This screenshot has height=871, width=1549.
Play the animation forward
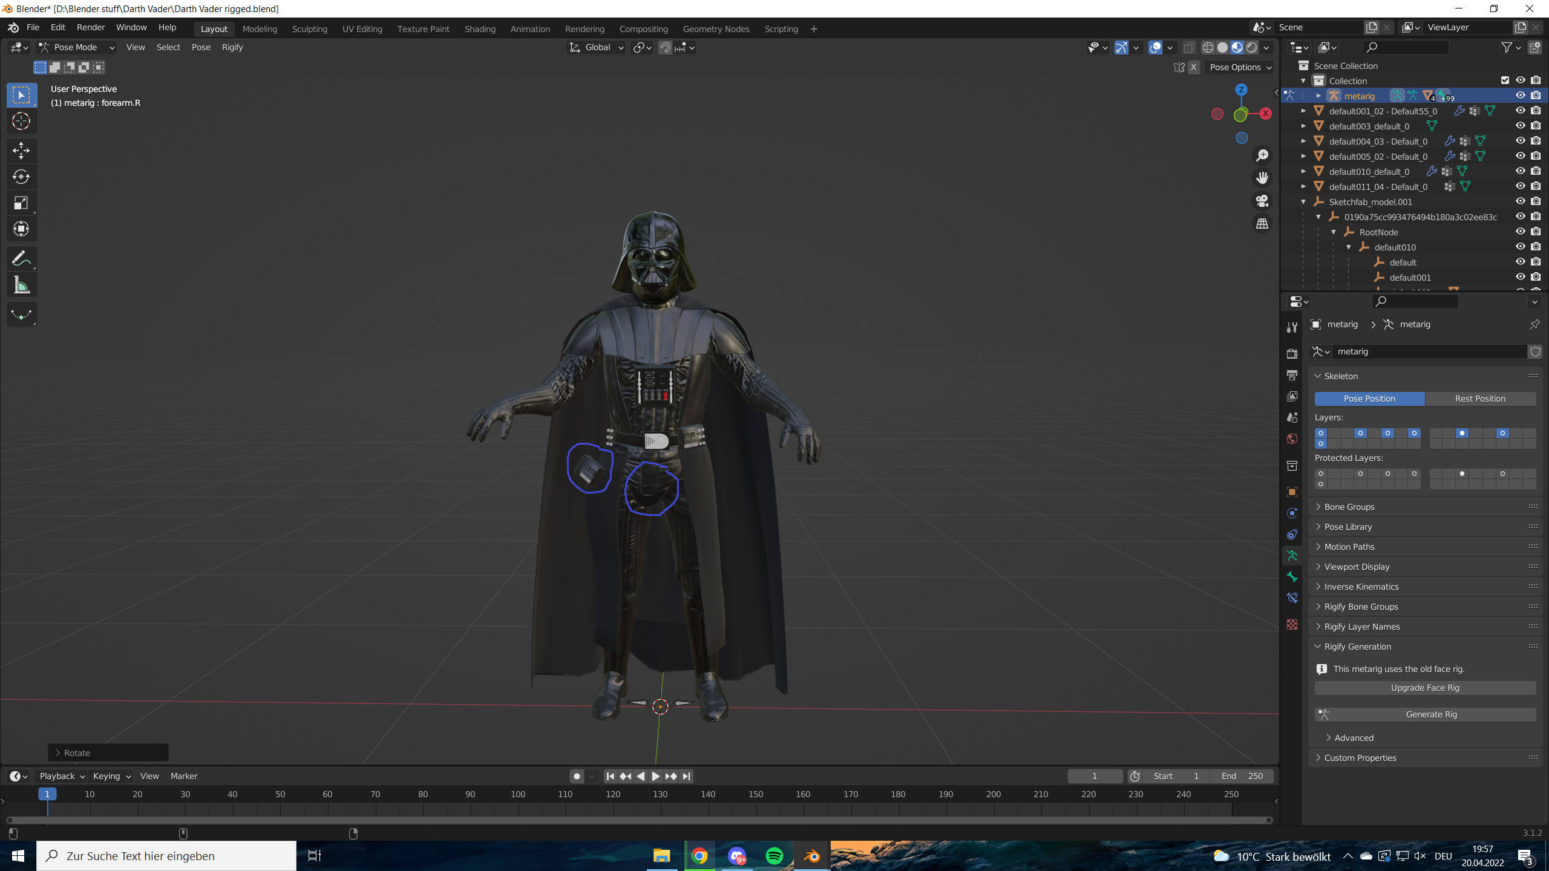pos(655,776)
